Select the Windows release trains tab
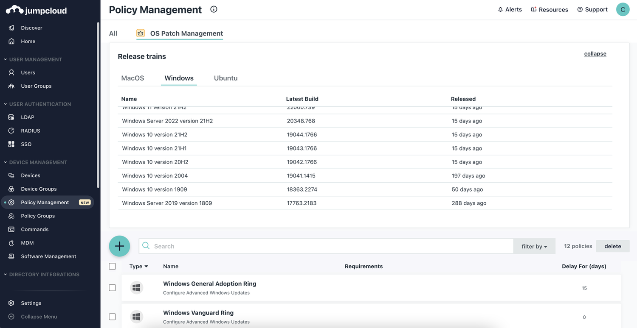The width and height of the screenshot is (637, 328). [179, 78]
